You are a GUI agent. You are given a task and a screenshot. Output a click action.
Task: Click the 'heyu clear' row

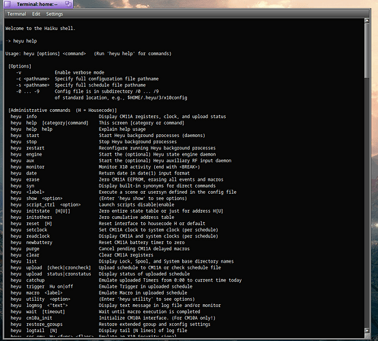[82, 255]
